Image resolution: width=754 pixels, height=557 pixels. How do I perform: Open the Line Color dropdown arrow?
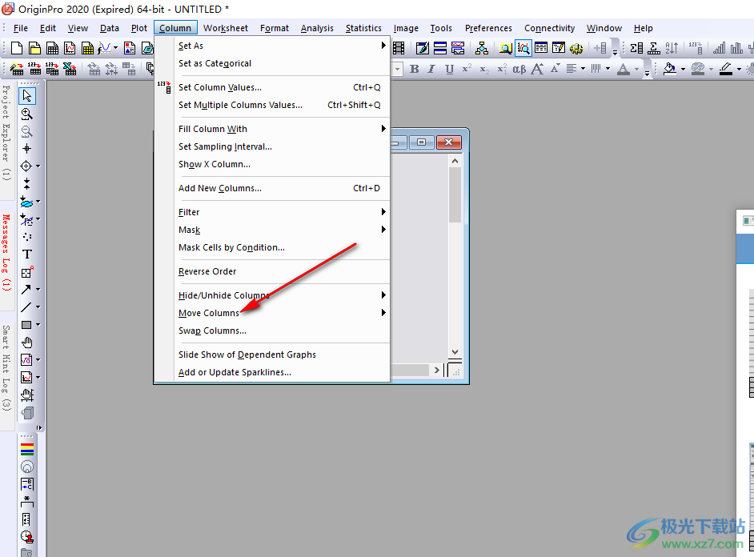click(739, 69)
